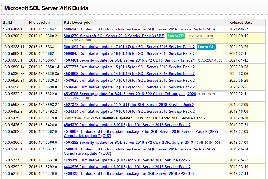Select file version 2015.131.5492.2
Screen dimensions: 268x179
pyautogui.click(x=43, y=111)
